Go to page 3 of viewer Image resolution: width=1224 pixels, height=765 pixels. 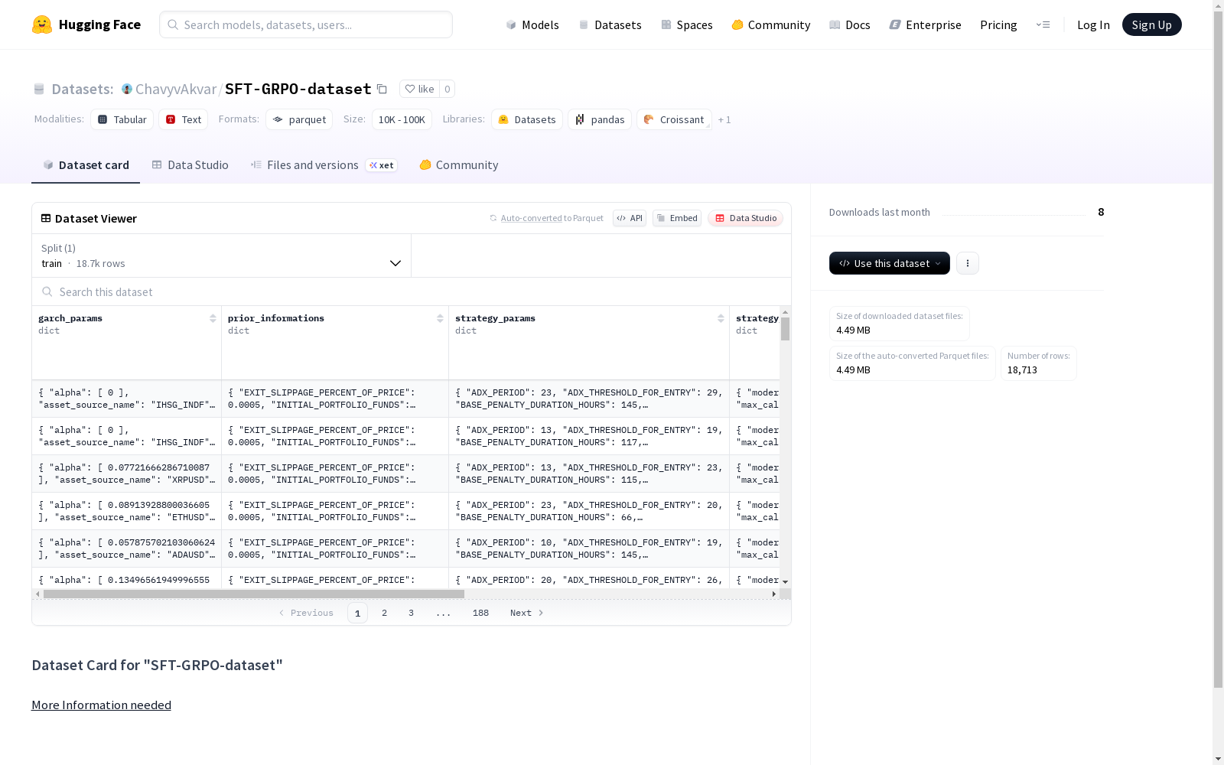click(411, 613)
